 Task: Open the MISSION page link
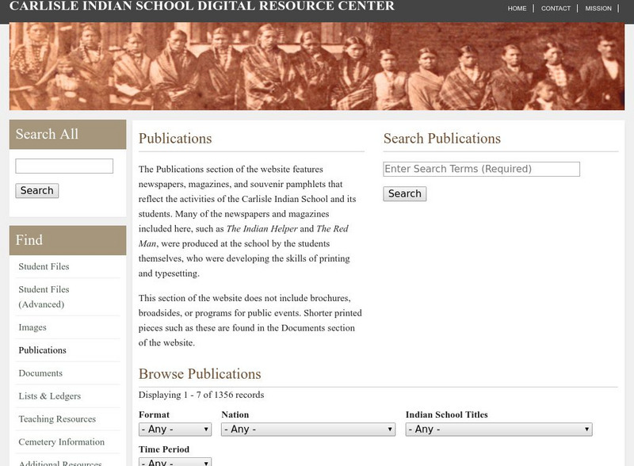point(598,8)
